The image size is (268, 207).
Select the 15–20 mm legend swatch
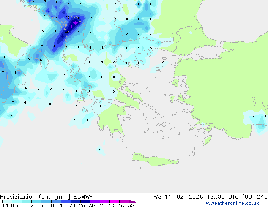click(66, 202)
